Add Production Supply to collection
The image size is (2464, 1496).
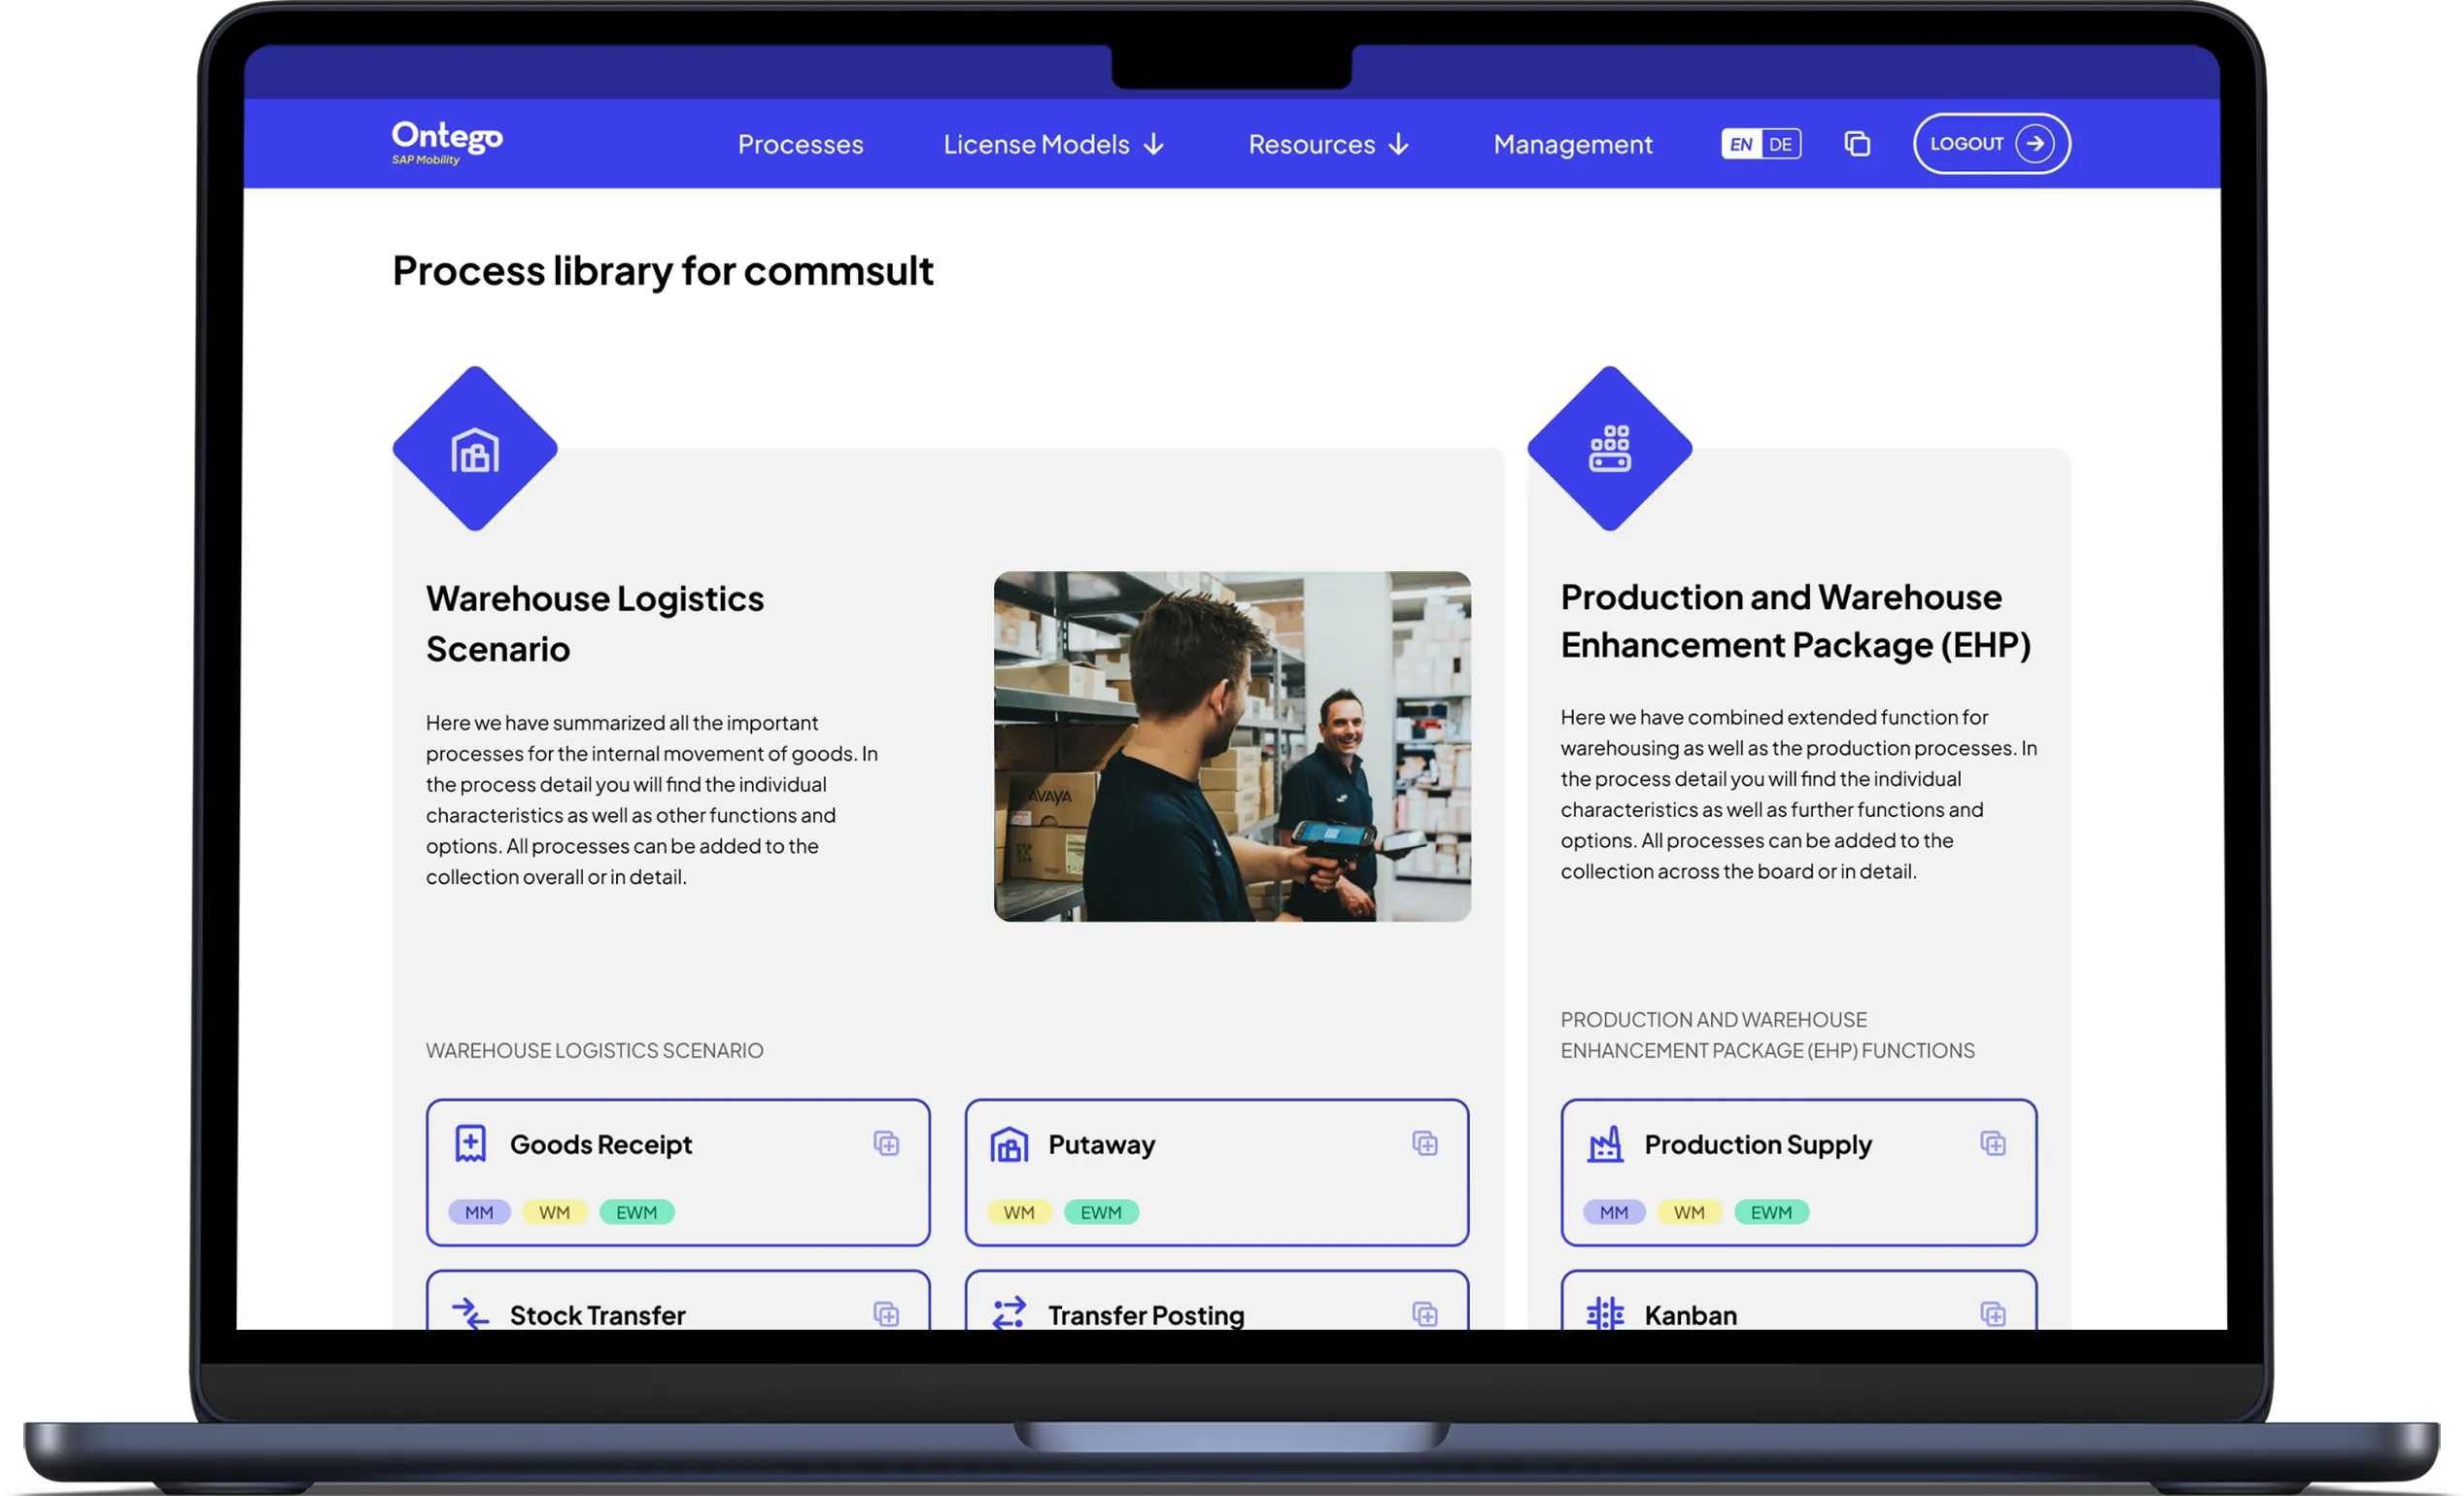pos(1993,1143)
